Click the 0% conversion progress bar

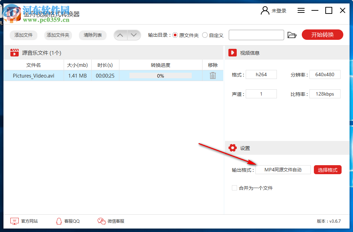160,75
